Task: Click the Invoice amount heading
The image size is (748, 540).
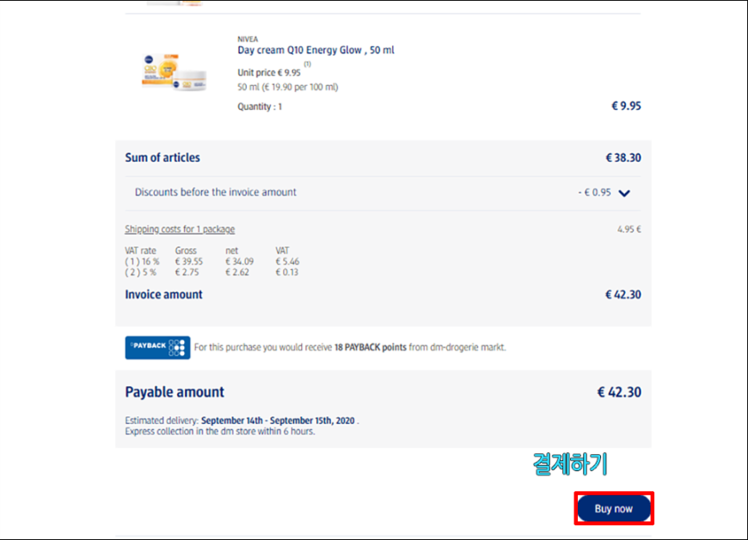Action: pos(163,294)
